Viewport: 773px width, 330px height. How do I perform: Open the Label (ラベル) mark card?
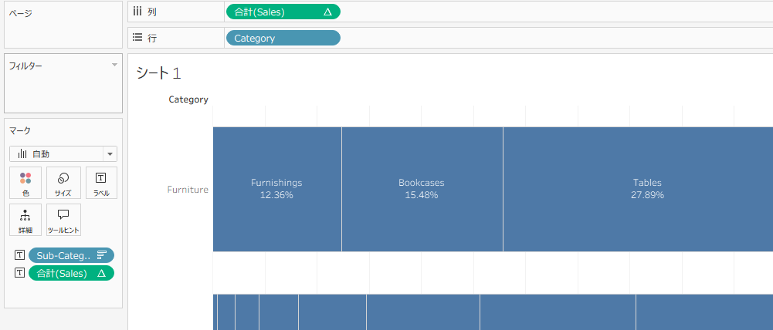(102, 183)
